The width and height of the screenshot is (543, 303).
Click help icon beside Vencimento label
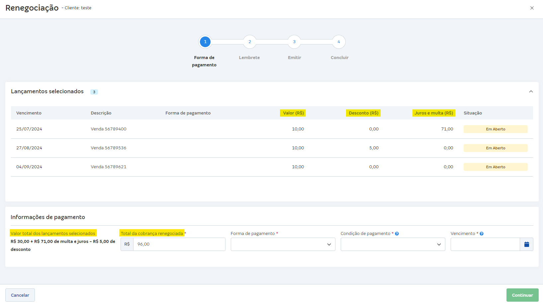(x=482, y=234)
